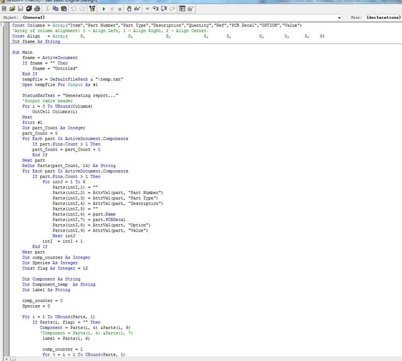
Task: Click the 'comp_counter = 1' line
Action: pos(63,349)
